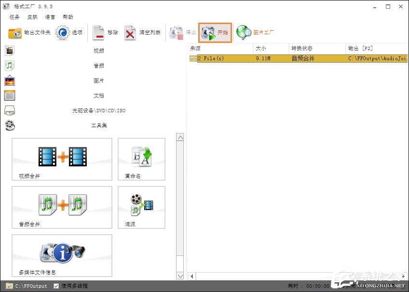The width and height of the screenshot is (409, 292).
Task: Expand the 视频 video category
Action: coord(98,51)
